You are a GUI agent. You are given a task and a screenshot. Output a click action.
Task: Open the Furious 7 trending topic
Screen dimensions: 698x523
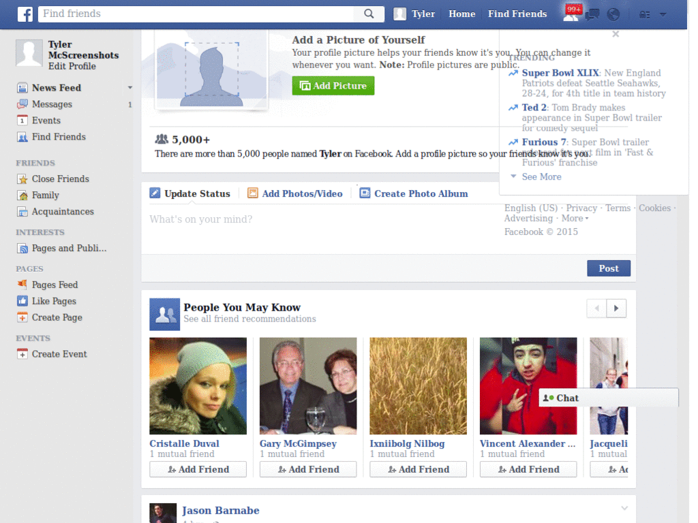(x=543, y=142)
